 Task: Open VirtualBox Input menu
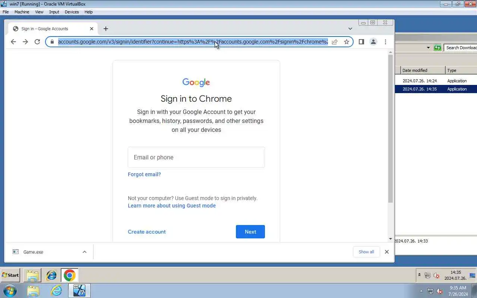[54, 12]
